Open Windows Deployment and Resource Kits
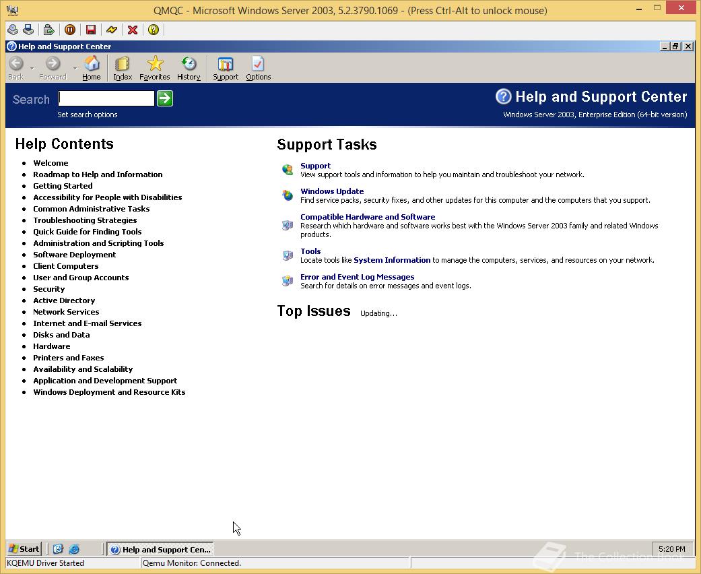The image size is (701, 574). click(x=109, y=392)
